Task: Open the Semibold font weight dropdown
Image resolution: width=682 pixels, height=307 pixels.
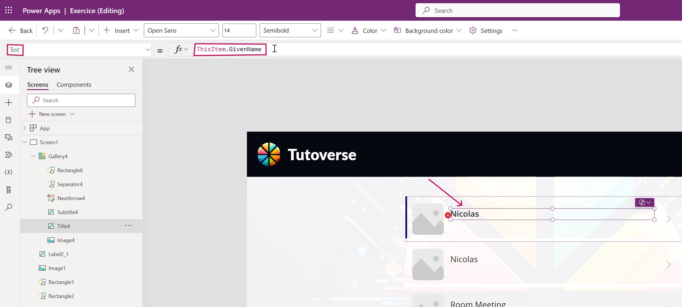Action: pos(290,30)
